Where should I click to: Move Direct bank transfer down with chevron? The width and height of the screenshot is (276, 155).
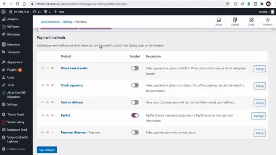(53, 68)
